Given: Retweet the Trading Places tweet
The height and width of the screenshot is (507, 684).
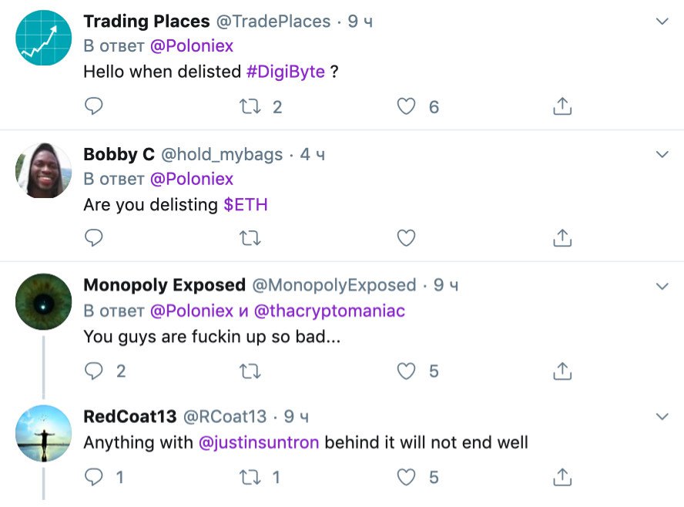Looking at the screenshot, I should [x=250, y=106].
